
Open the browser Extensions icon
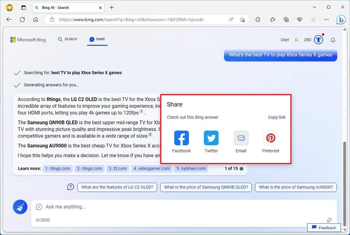[x=258, y=19]
